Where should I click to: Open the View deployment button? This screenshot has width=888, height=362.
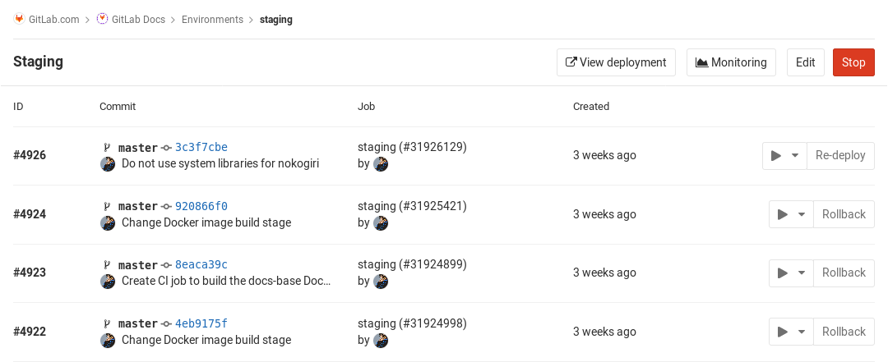coord(616,62)
